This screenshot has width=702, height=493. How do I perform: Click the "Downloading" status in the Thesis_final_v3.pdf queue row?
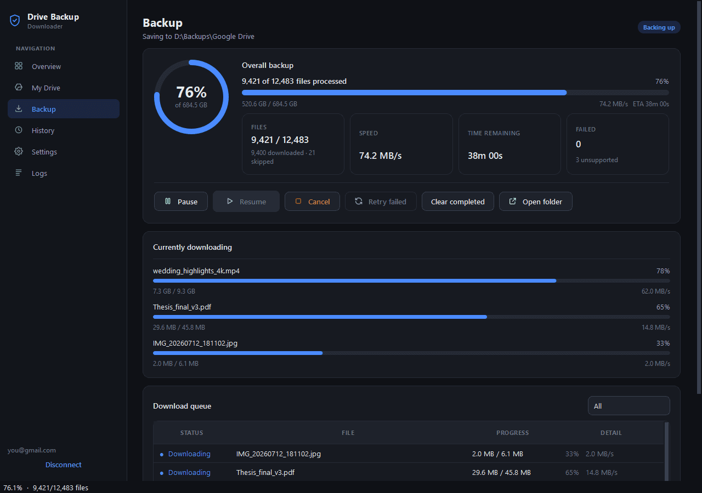189,473
